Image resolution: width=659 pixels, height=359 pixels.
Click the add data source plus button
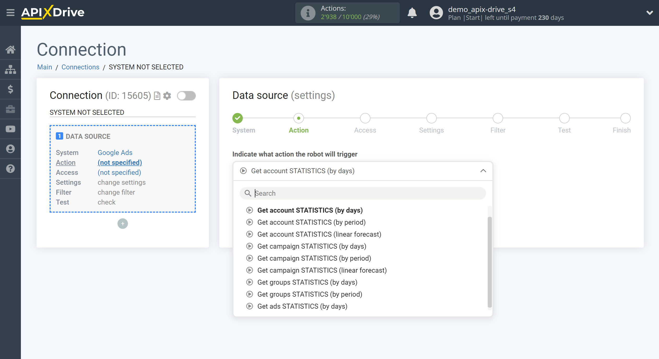click(122, 224)
